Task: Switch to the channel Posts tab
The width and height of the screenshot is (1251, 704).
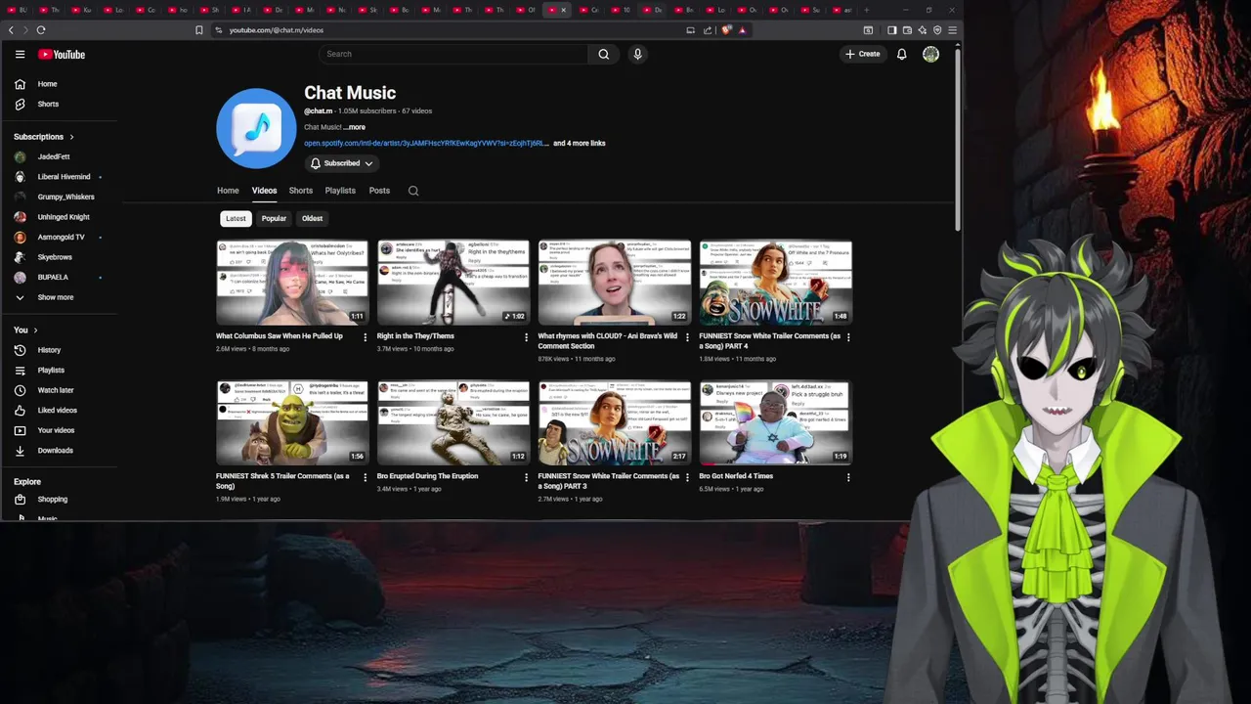Action: [x=379, y=191]
